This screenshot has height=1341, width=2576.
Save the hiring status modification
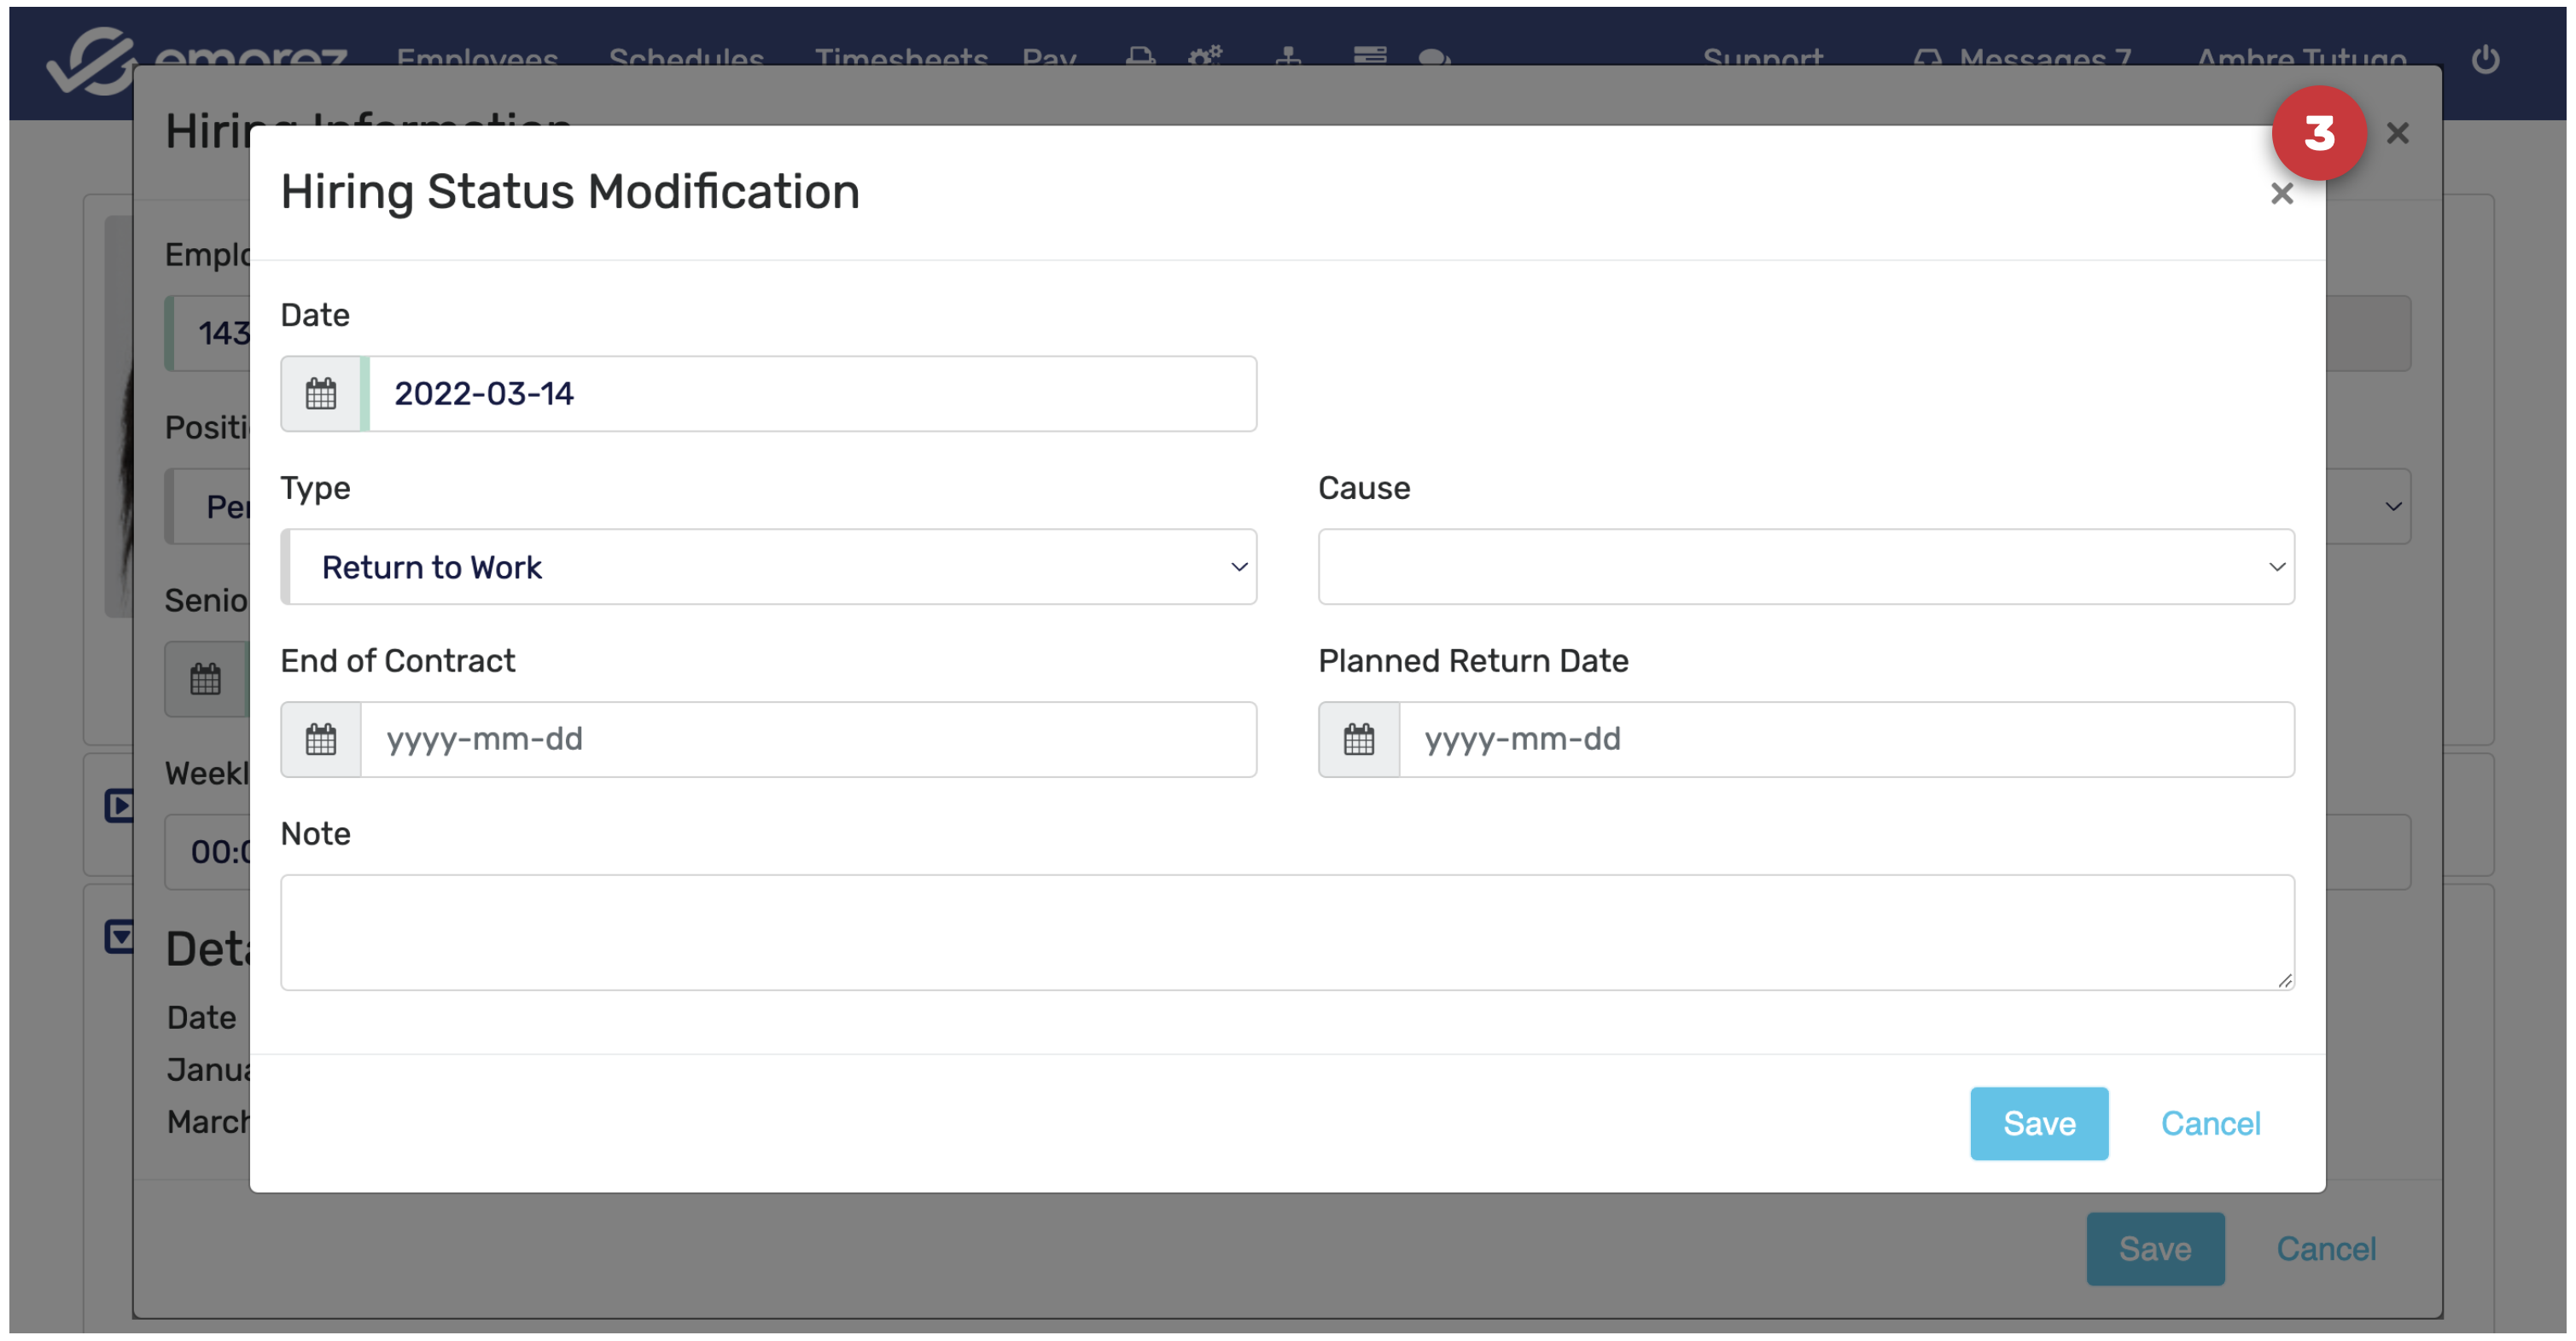[x=2038, y=1123]
